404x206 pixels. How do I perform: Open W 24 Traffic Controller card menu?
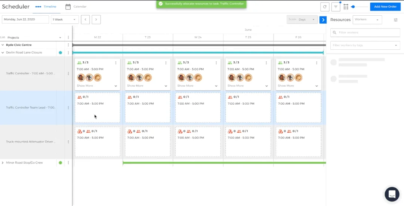(x=216, y=62)
